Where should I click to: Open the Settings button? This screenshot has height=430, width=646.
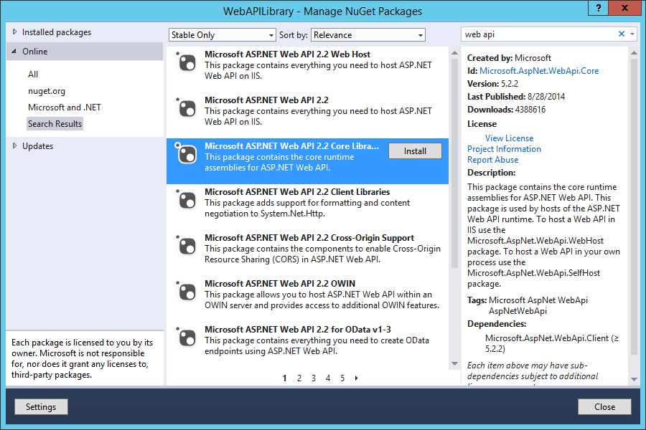coord(41,407)
